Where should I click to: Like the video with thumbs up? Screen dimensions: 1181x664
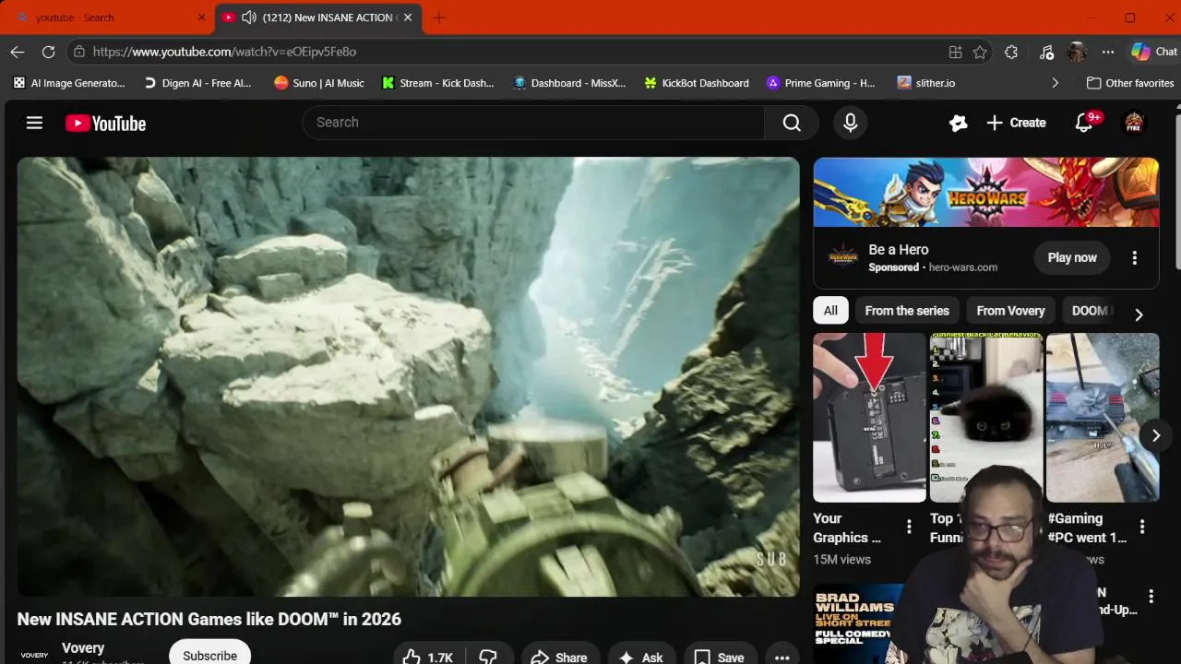point(428,657)
